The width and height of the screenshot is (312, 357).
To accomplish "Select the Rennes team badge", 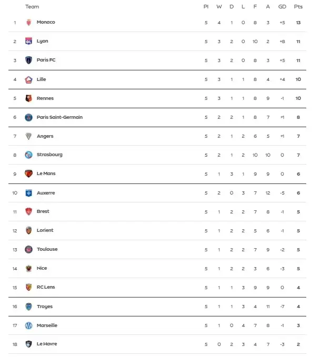I will coord(28,98).
